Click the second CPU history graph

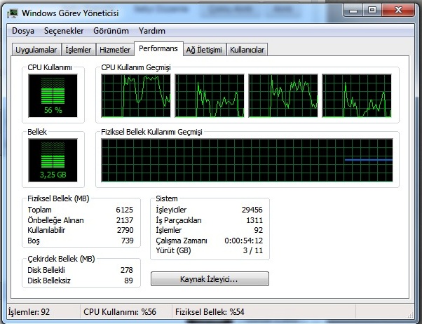click(x=210, y=96)
